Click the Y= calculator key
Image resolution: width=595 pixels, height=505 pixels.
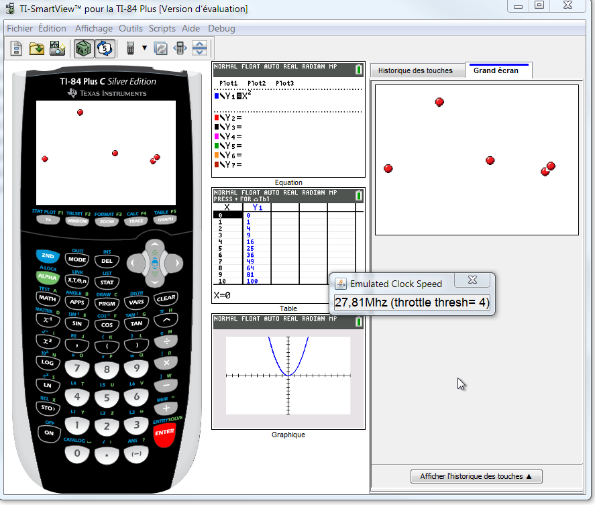[48, 220]
